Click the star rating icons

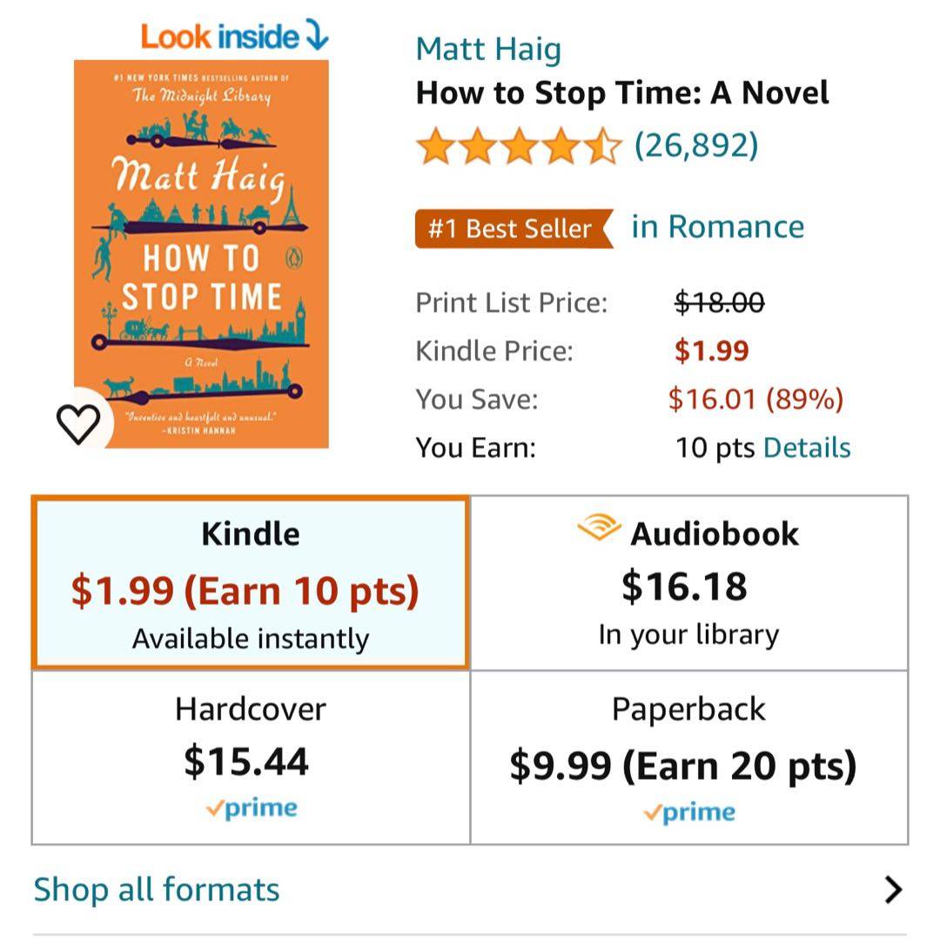[x=518, y=145]
